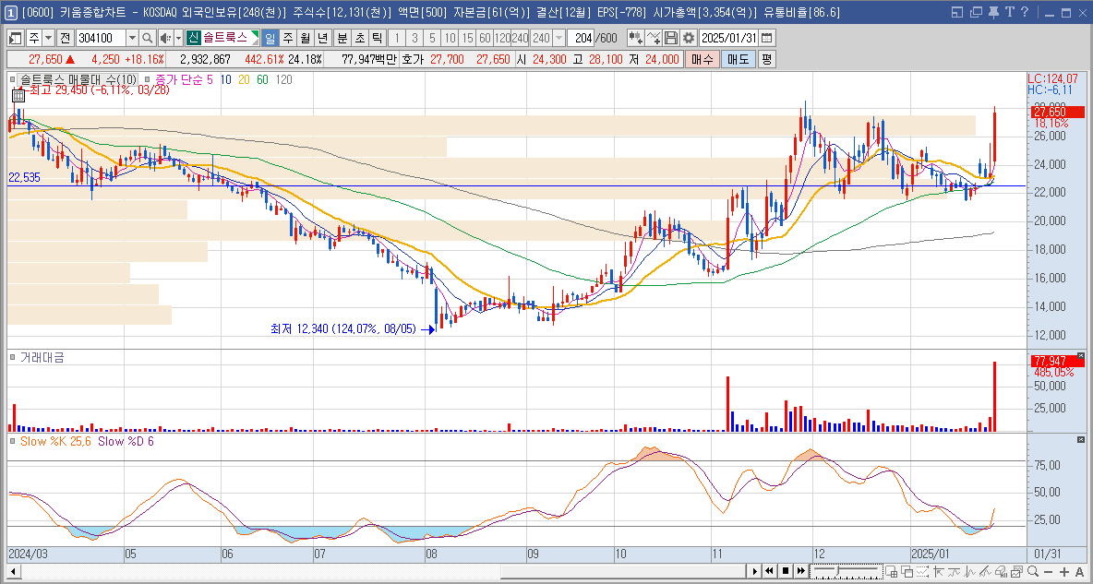
Task: Click the rewind playback button
Action: [x=770, y=571]
